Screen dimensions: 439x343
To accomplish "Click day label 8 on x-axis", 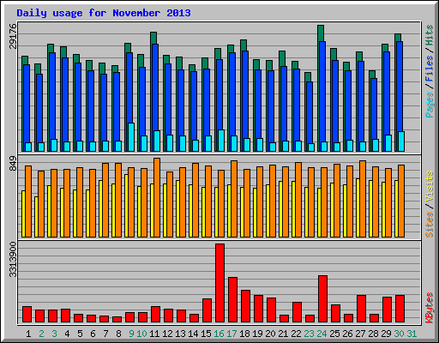I will (x=118, y=334).
